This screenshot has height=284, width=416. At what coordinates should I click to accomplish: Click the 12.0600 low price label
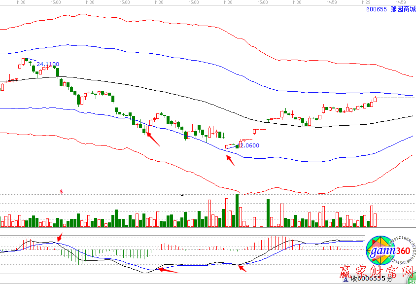248,145
